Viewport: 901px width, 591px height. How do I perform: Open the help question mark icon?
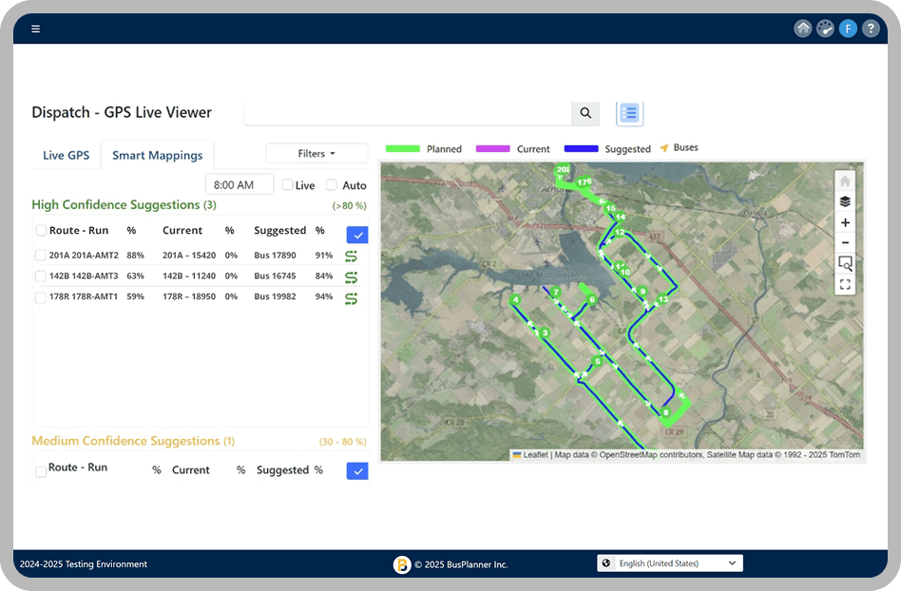pos(870,29)
